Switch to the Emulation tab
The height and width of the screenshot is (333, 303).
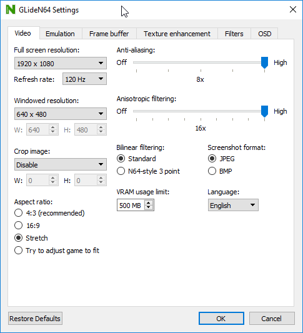[x=60, y=34]
